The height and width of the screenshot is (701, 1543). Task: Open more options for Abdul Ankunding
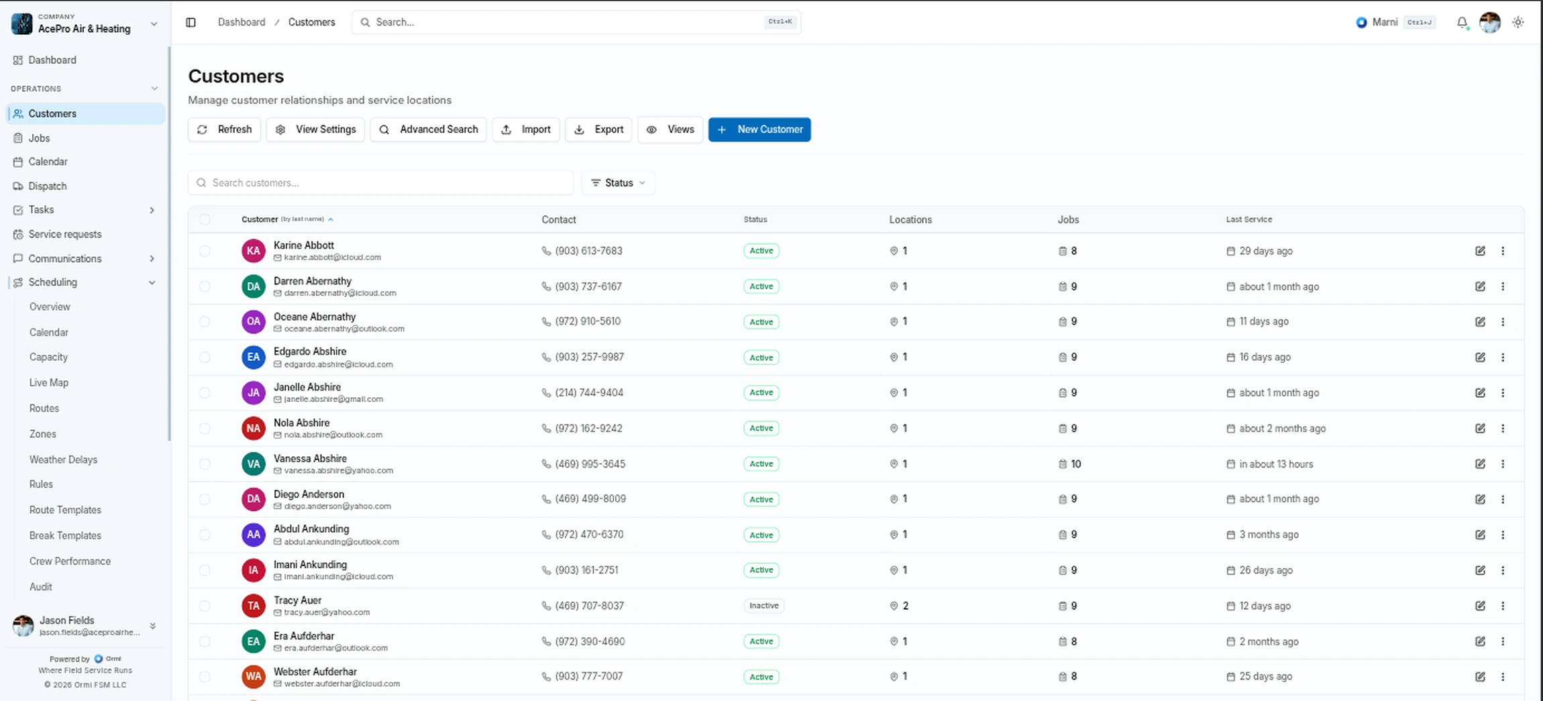click(1503, 535)
